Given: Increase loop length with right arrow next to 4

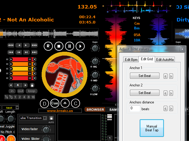Looking at the screenshot, I should pos(25,85).
